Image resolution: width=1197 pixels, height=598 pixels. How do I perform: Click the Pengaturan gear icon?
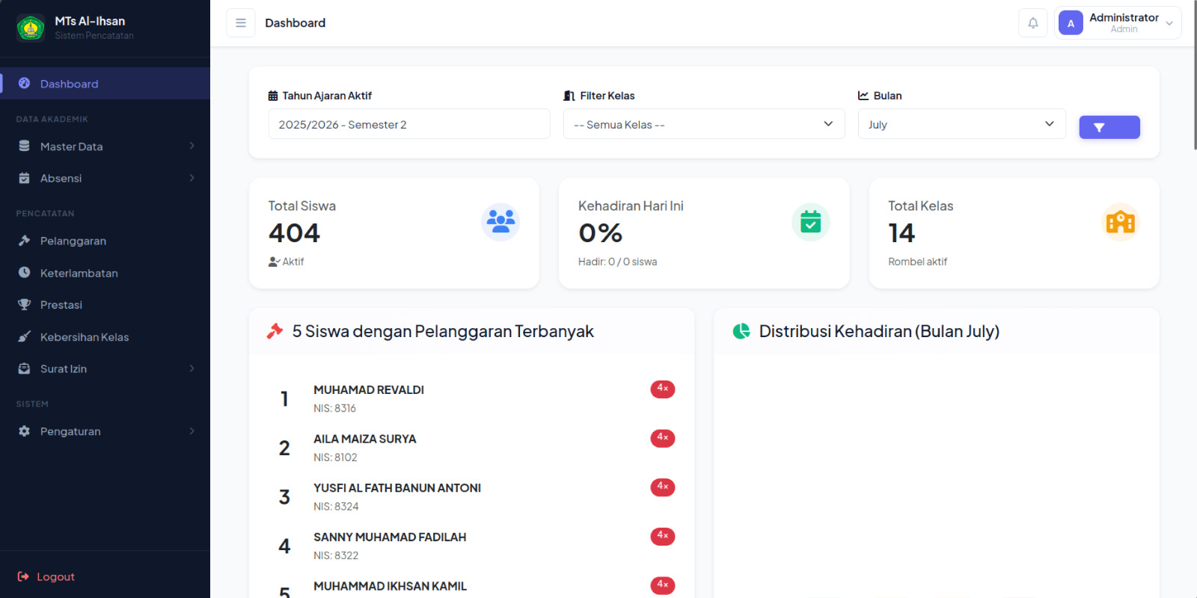(24, 431)
